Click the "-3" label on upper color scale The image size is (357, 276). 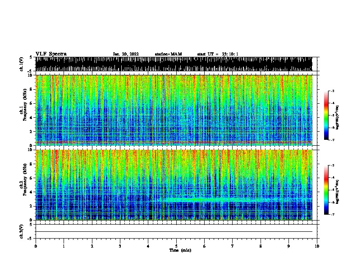pos(333,91)
